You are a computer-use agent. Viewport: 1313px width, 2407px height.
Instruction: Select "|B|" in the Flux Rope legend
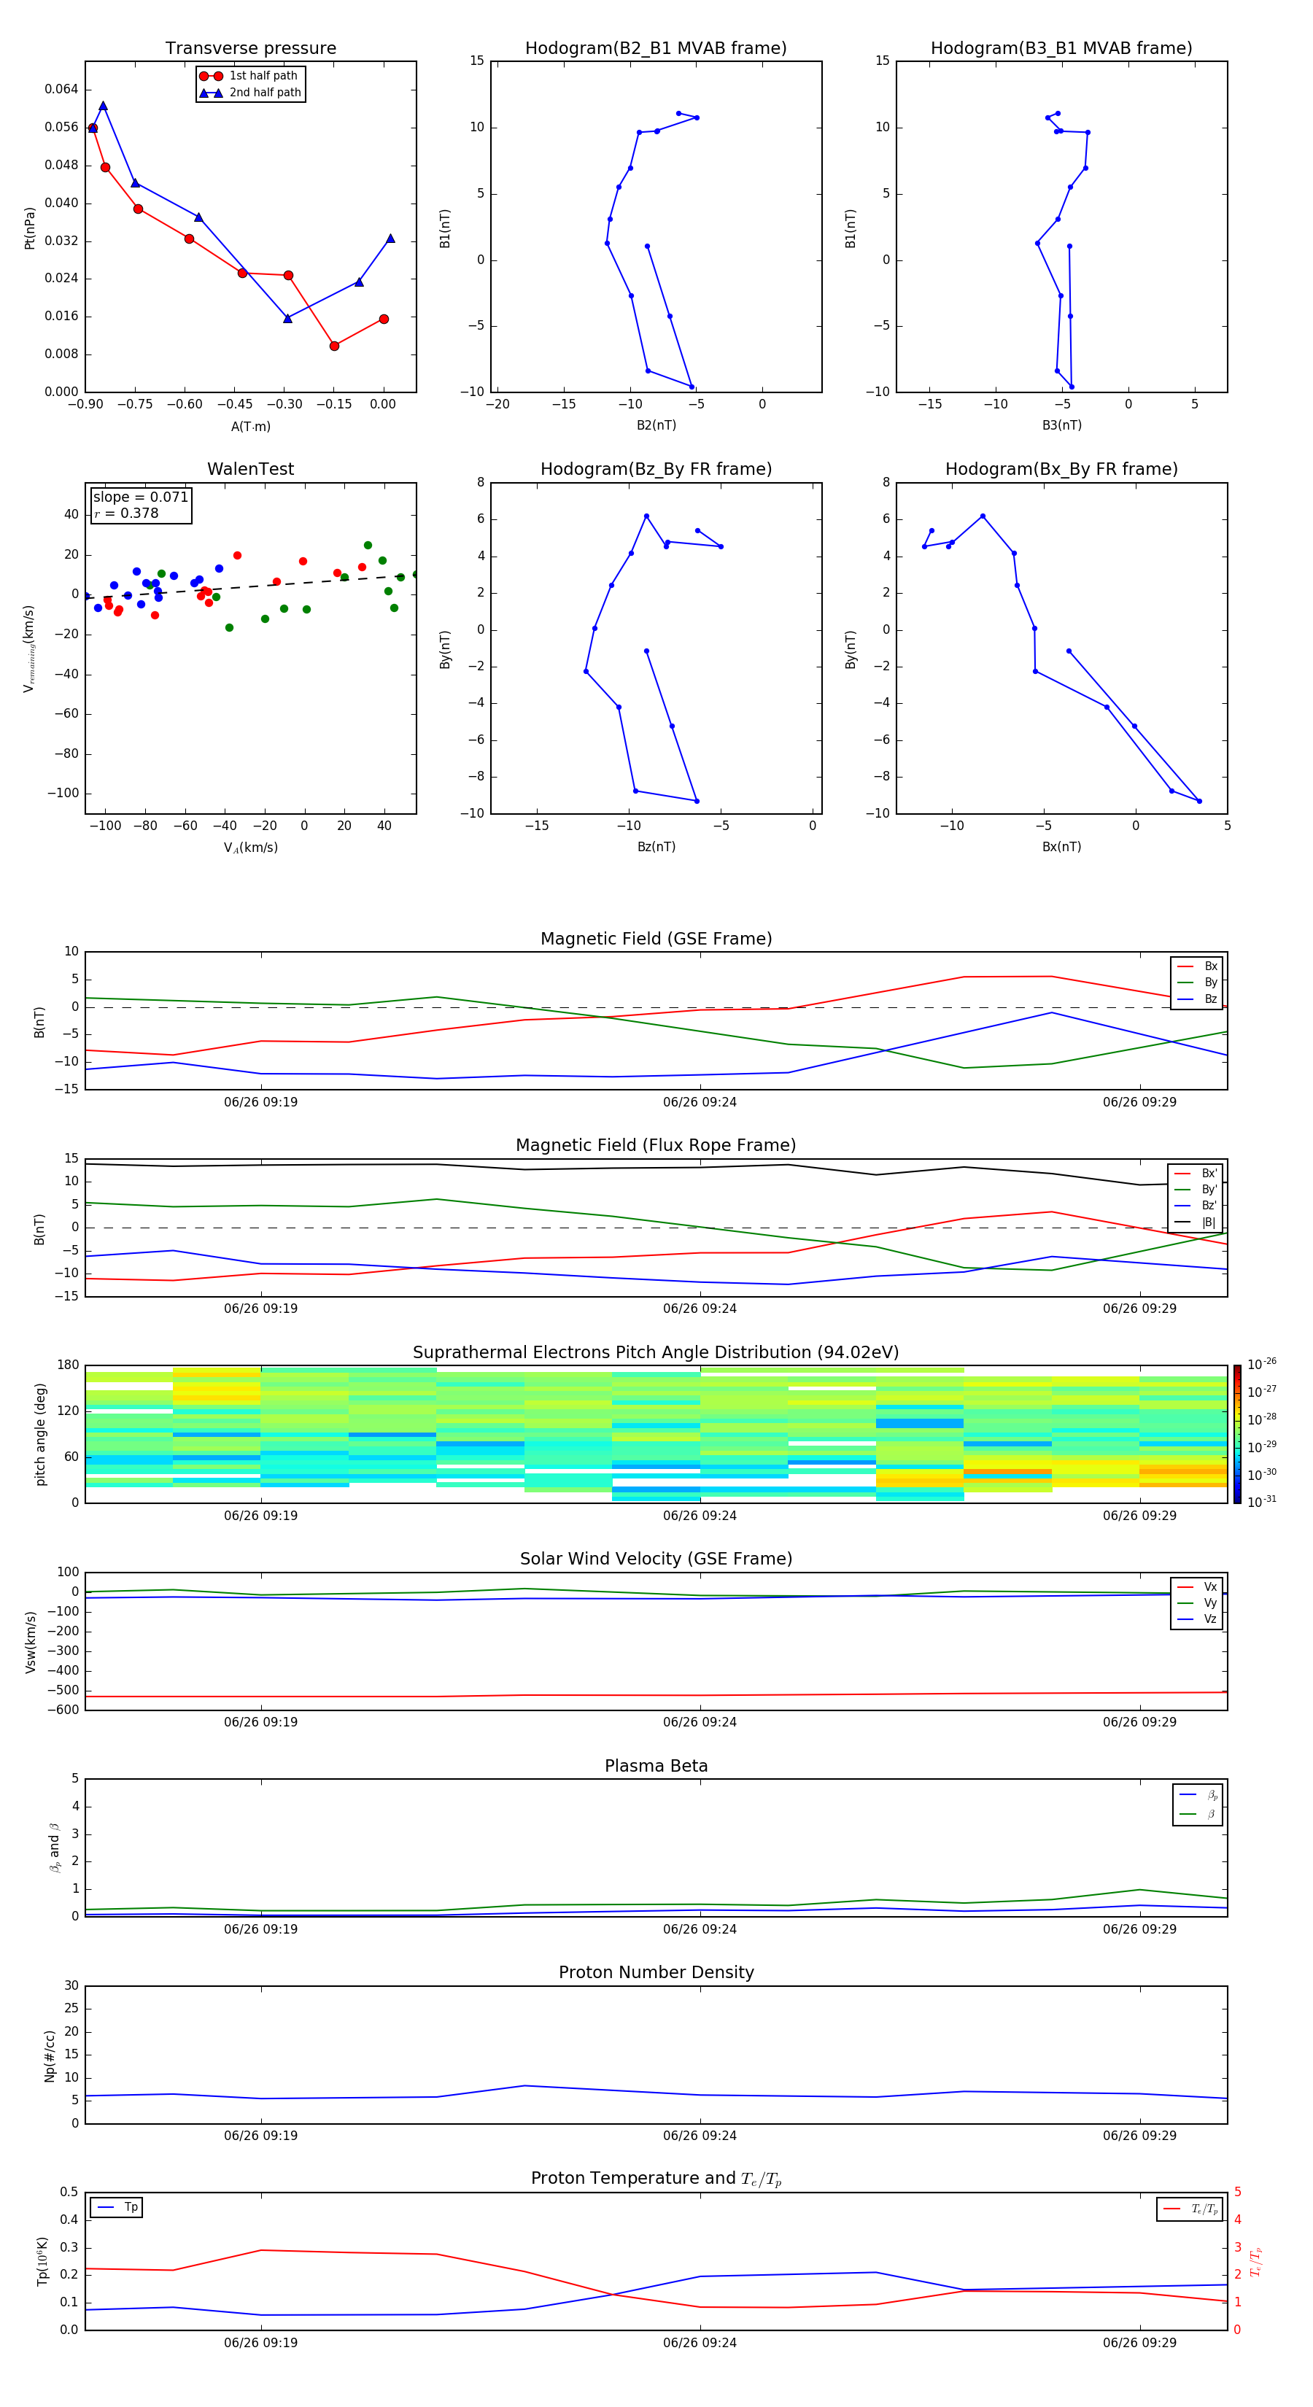click(1196, 1222)
